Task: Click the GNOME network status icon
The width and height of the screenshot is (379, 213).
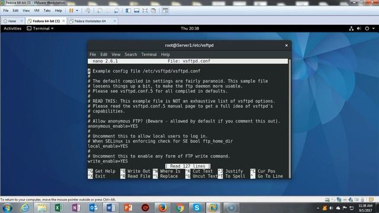Action: pos(351,28)
